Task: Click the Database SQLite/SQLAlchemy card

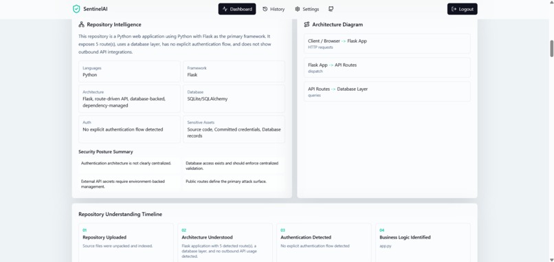Action: pyautogui.click(x=234, y=98)
